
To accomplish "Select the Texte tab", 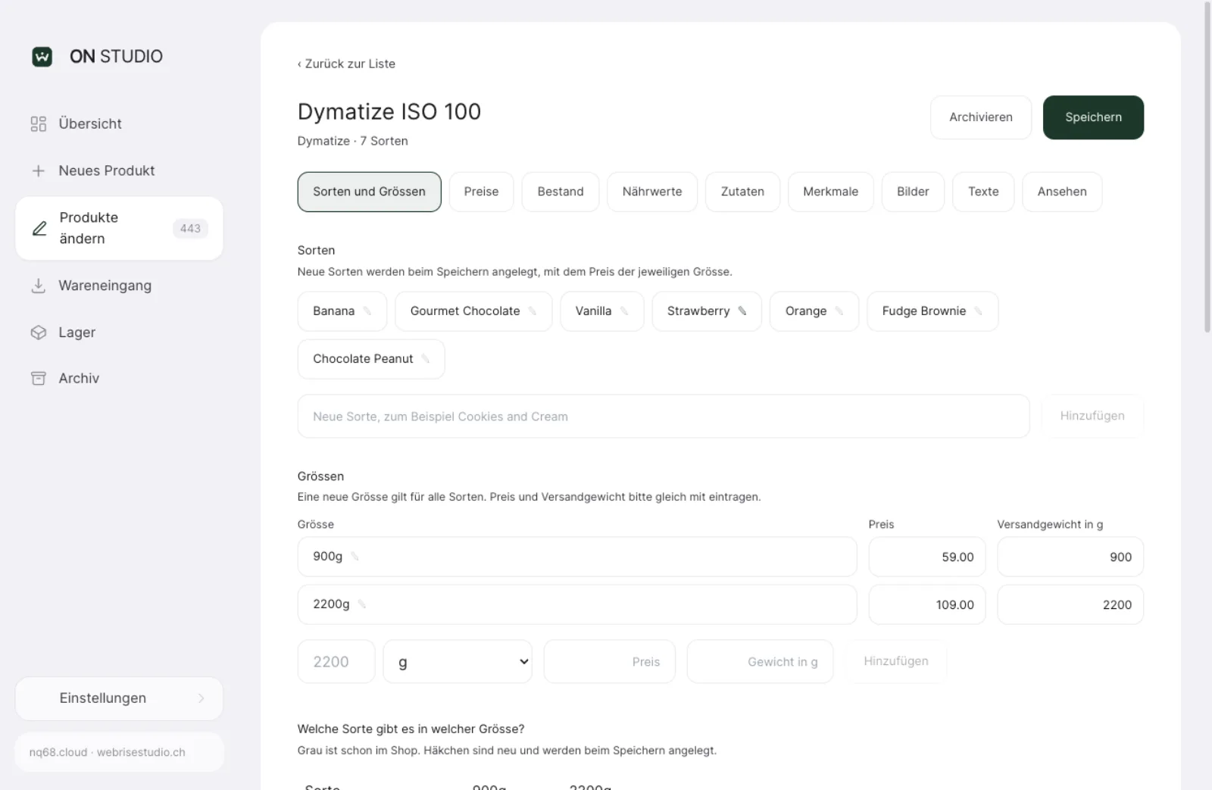I will (983, 192).
